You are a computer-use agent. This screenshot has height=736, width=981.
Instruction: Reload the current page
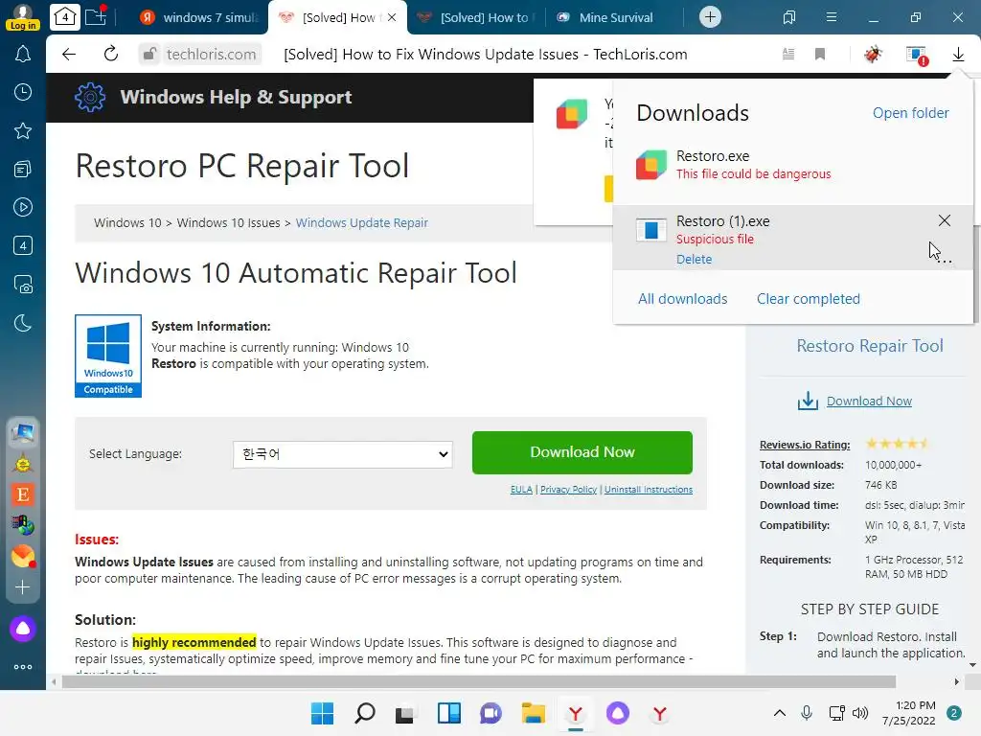pyautogui.click(x=111, y=55)
